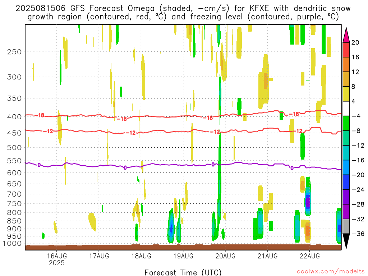
Task: Click the purple color band between -24 and -28
Action: [346, 197]
